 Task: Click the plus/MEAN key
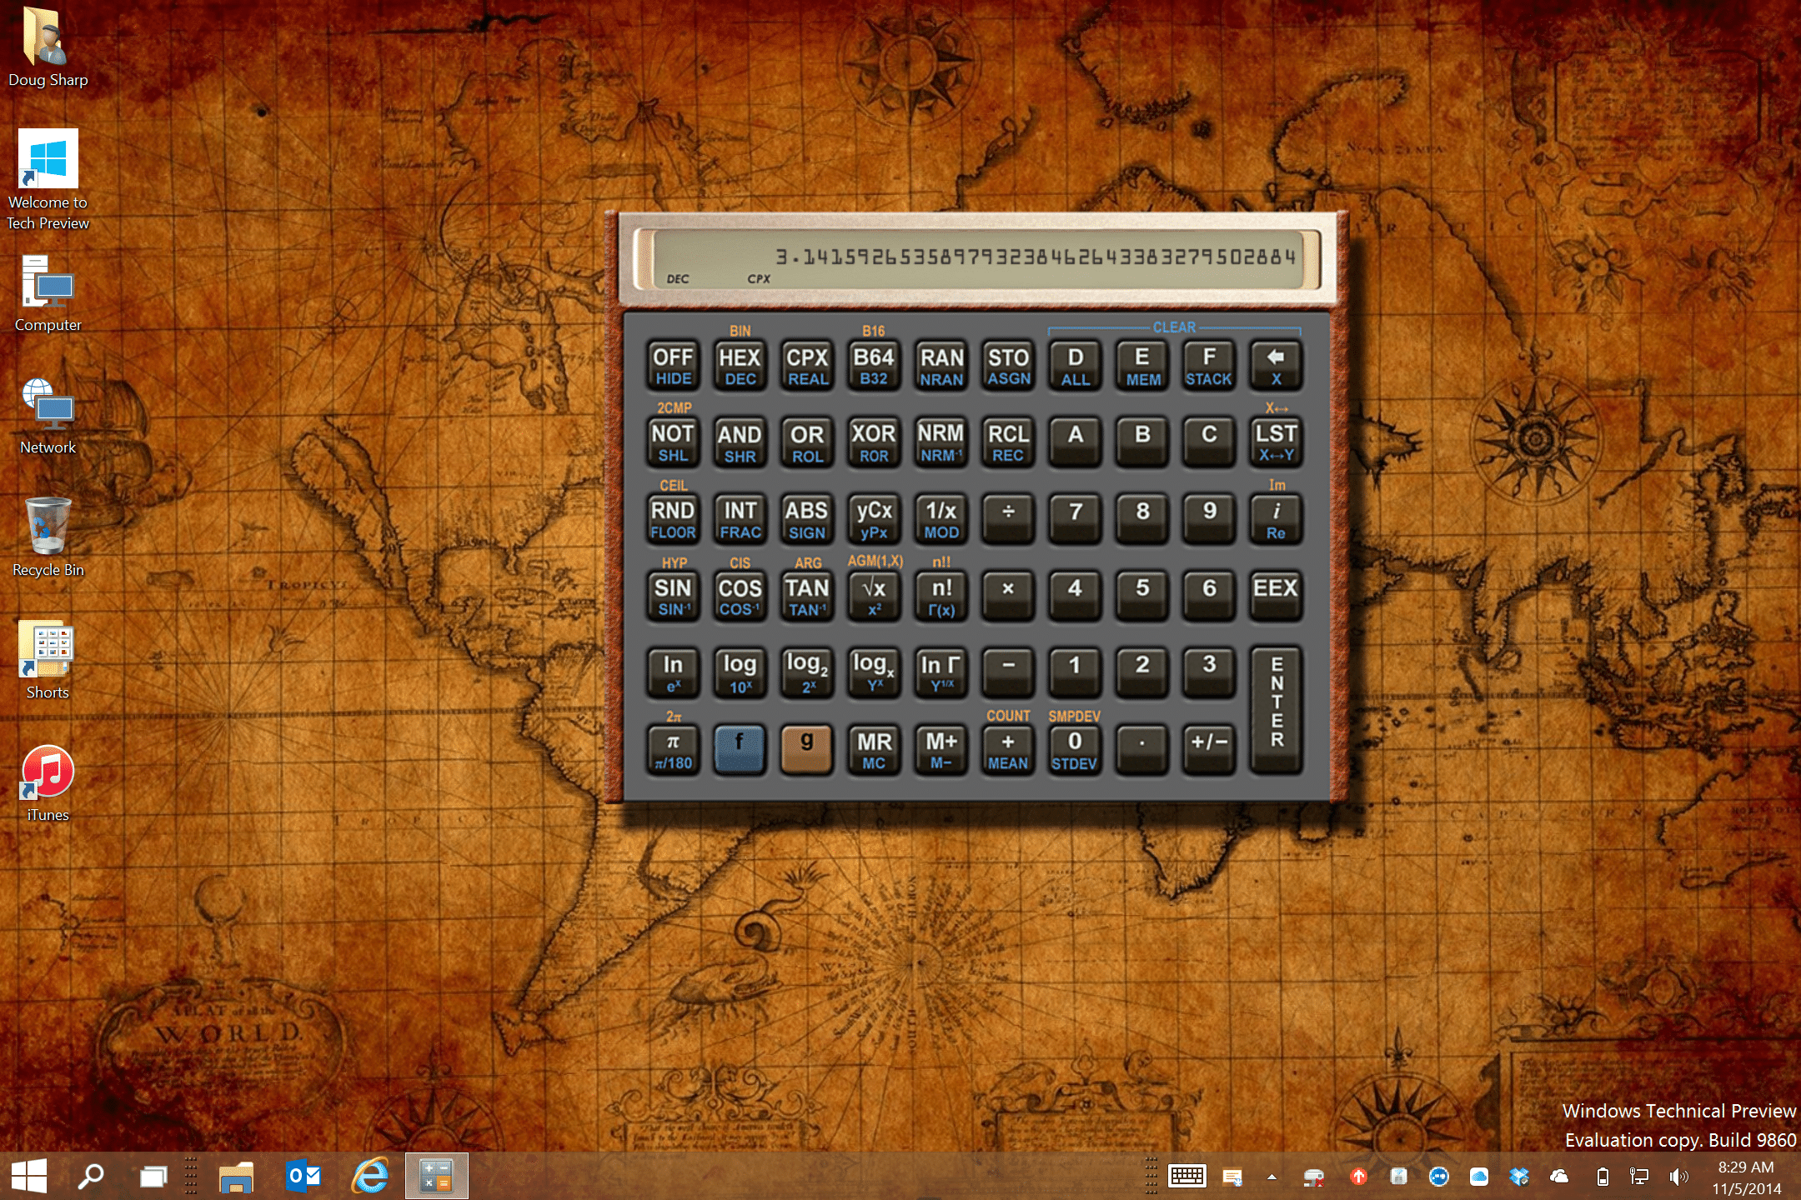pyautogui.click(x=1008, y=750)
